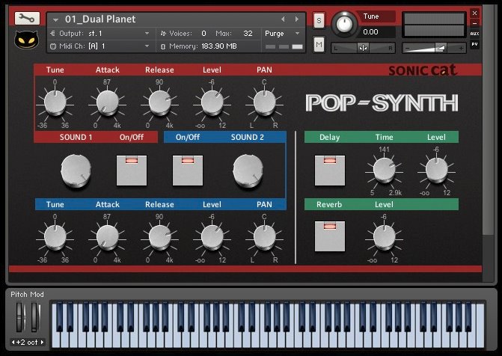Toggle the SOUND 2 On/Off switch
Viewport: 502px width, 356px height.
pyautogui.click(x=188, y=171)
